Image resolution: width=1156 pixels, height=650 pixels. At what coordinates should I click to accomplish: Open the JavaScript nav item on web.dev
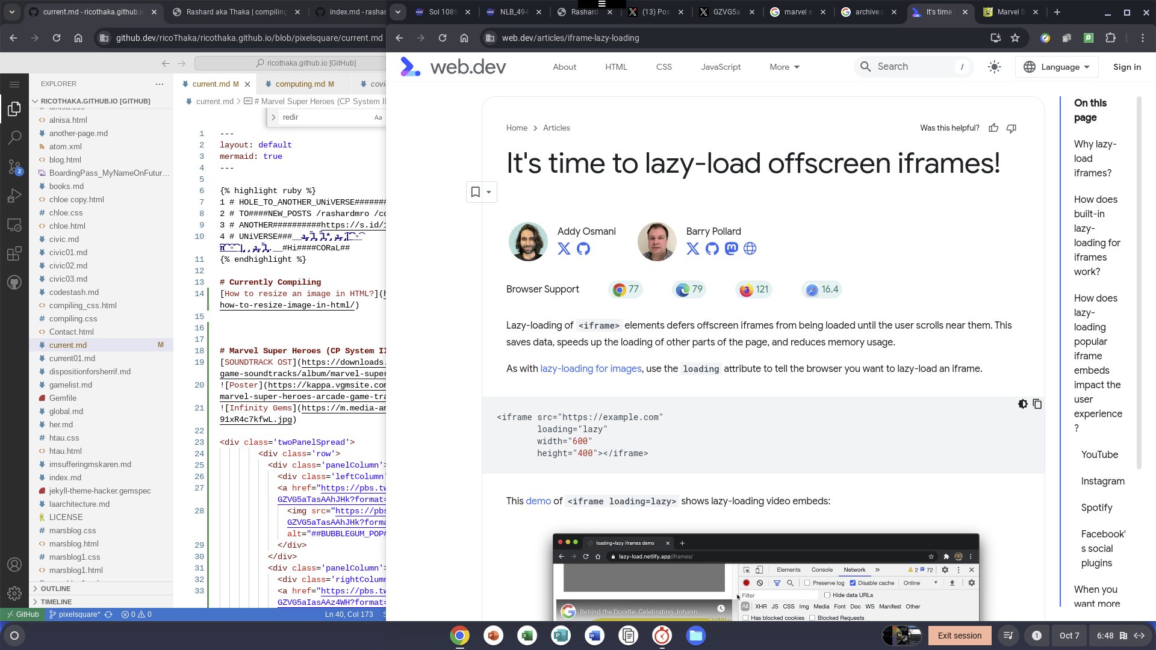coord(721,67)
